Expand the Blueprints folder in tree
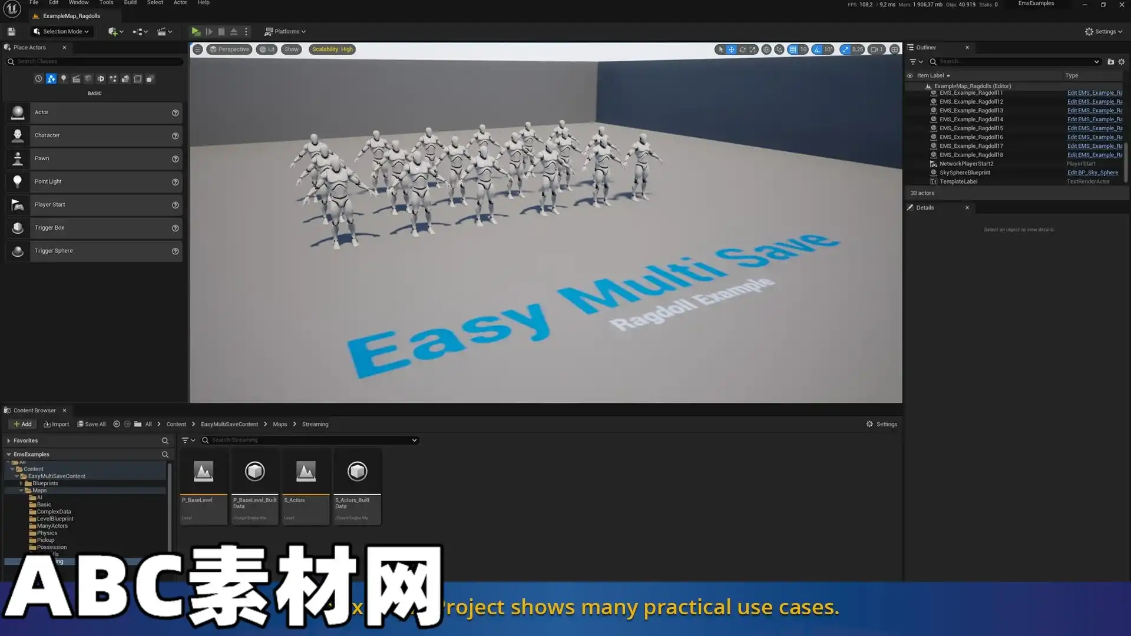 (x=21, y=483)
